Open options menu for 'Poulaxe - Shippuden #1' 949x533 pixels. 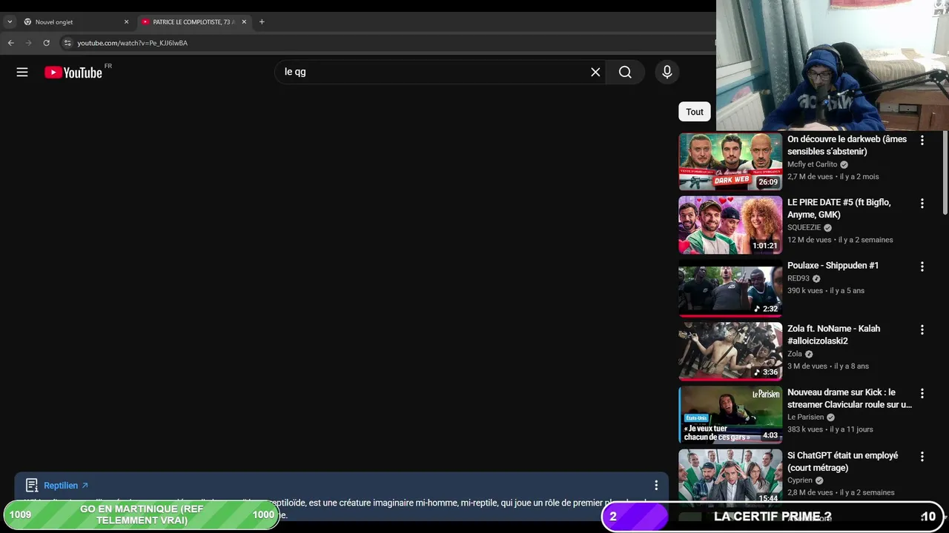pyautogui.click(x=922, y=266)
